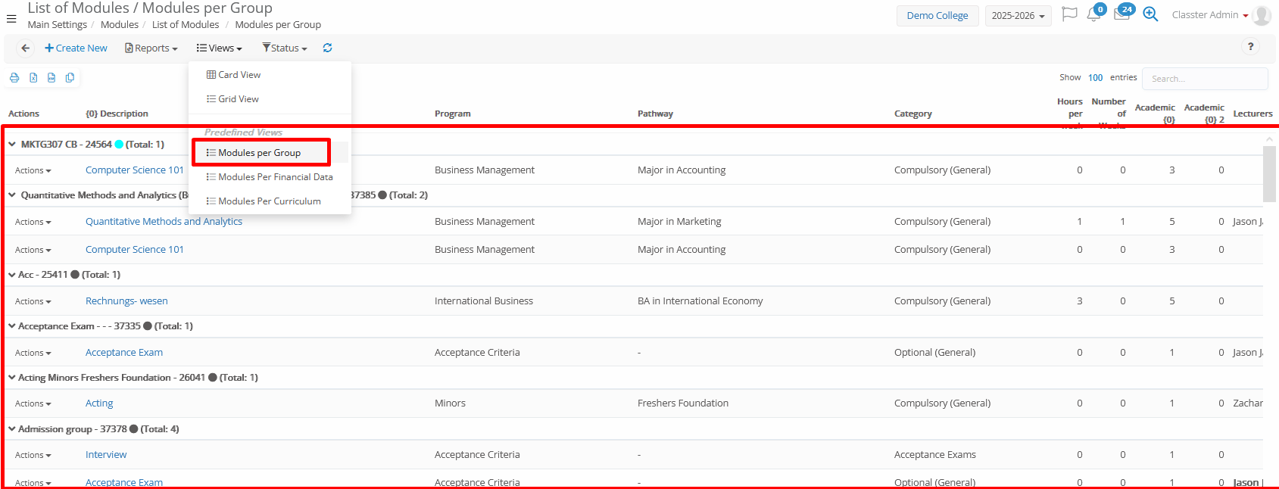This screenshot has width=1279, height=489.
Task: Click in the Search entries field
Action: coord(1204,79)
